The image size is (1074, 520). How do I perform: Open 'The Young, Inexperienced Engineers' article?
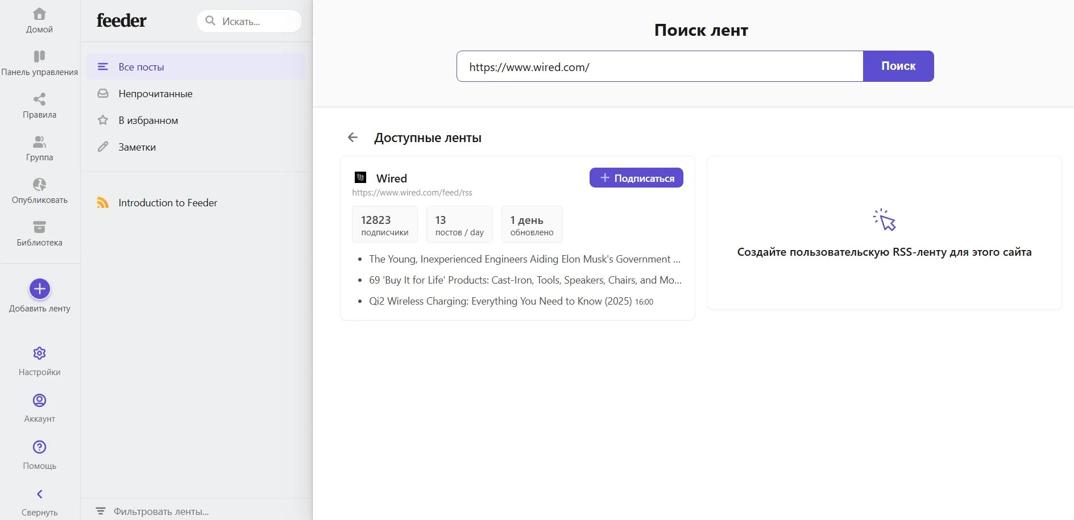[525, 259]
